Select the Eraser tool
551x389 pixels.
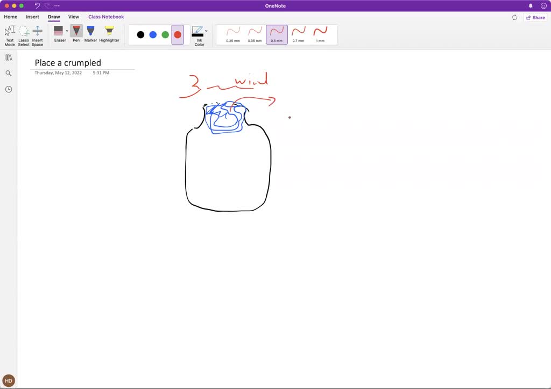click(x=59, y=34)
